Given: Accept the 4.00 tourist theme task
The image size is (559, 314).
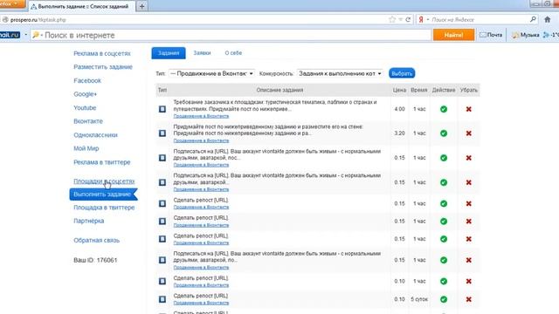Looking at the screenshot, I should [444, 109].
